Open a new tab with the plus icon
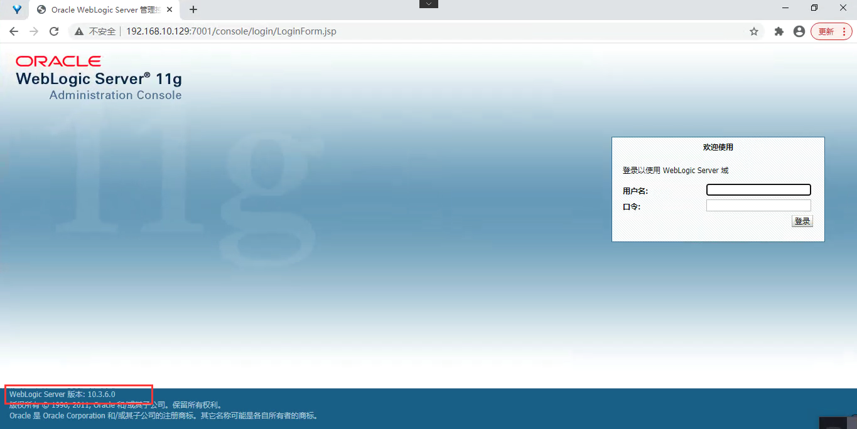Viewport: 857px width, 429px height. [193, 9]
